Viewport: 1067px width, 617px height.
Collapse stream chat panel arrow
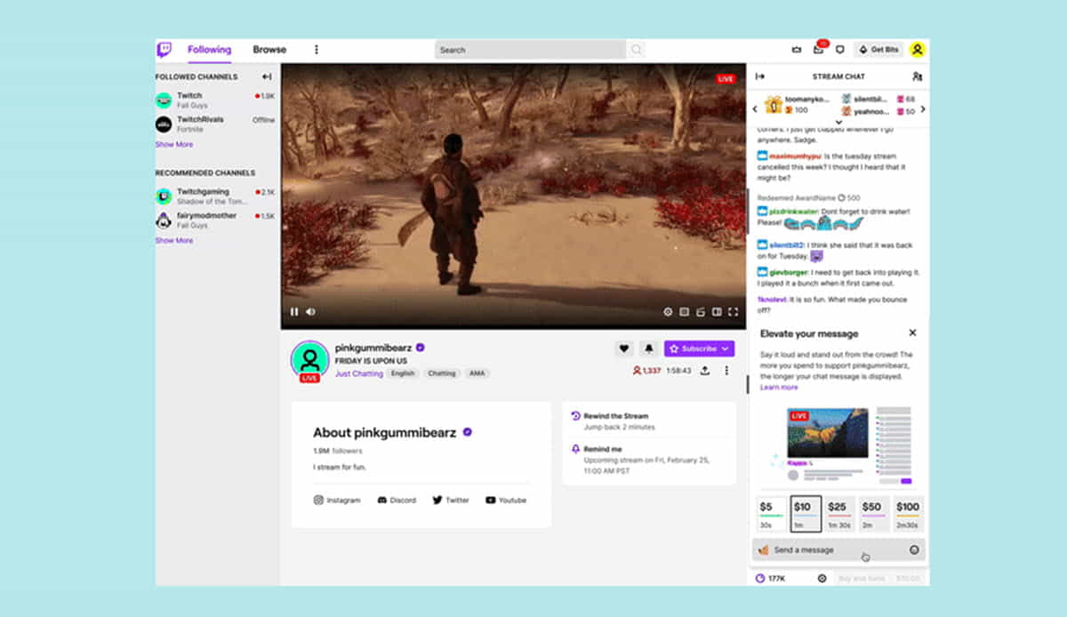pos(760,76)
